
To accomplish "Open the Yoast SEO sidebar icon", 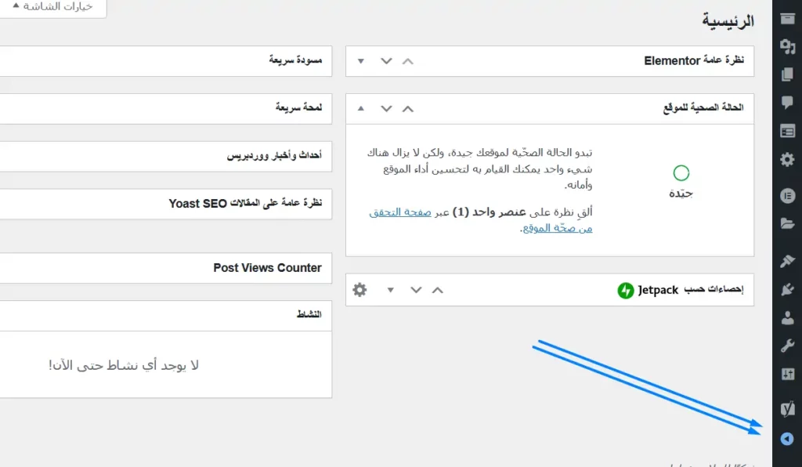I will (x=787, y=407).
